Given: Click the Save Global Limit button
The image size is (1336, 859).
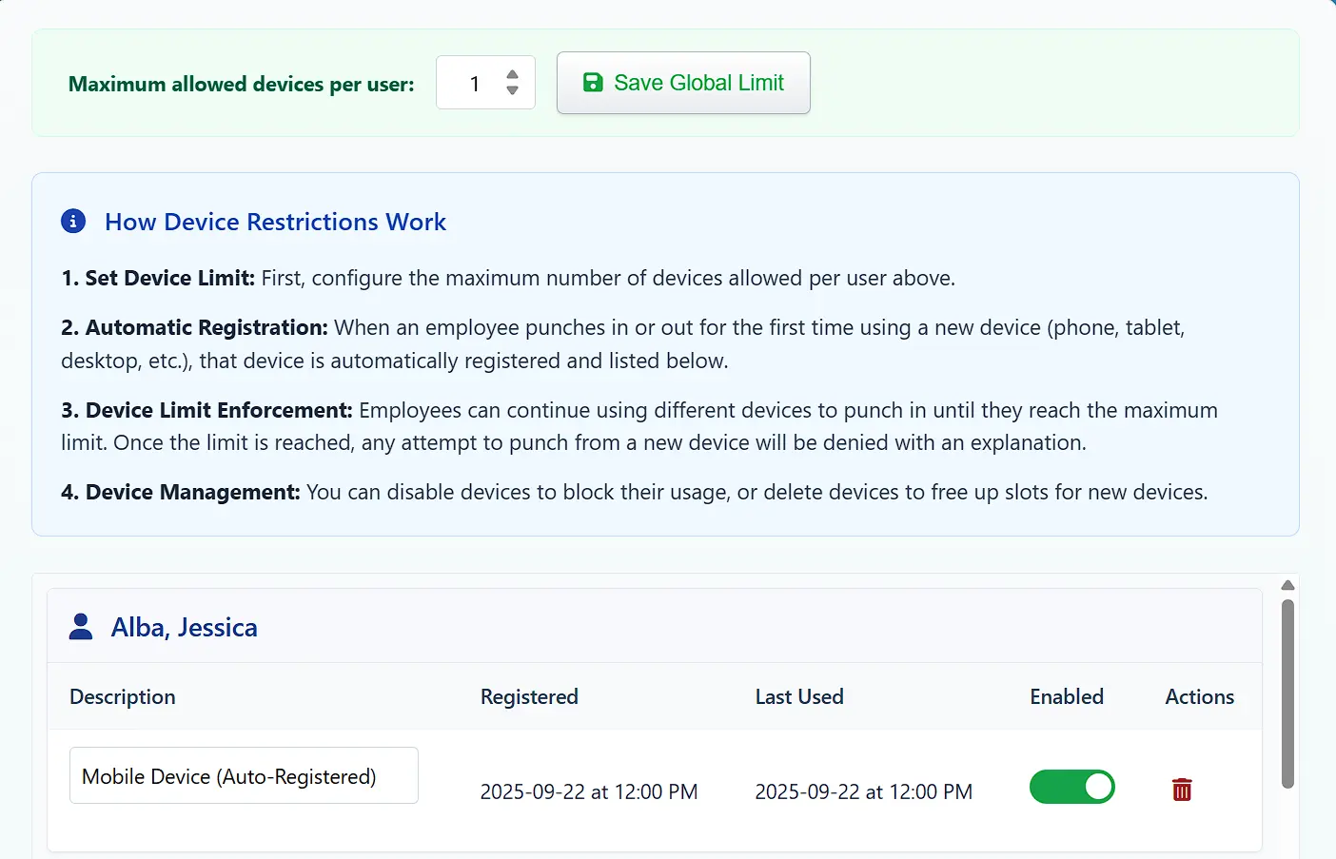Looking at the screenshot, I should (x=683, y=83).
